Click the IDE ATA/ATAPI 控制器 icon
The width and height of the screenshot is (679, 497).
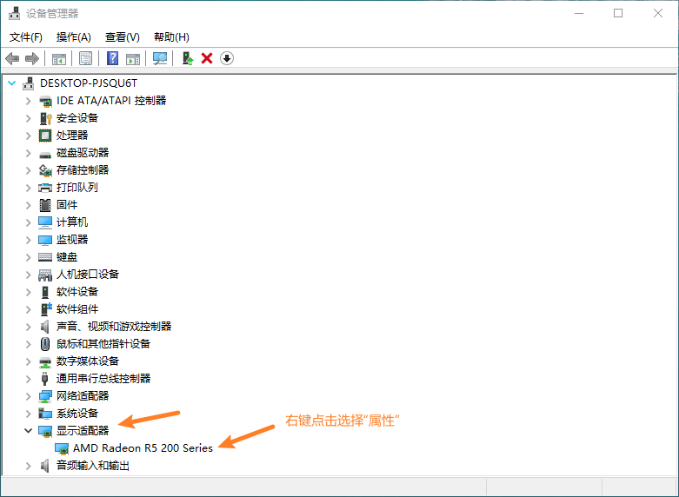45,101
